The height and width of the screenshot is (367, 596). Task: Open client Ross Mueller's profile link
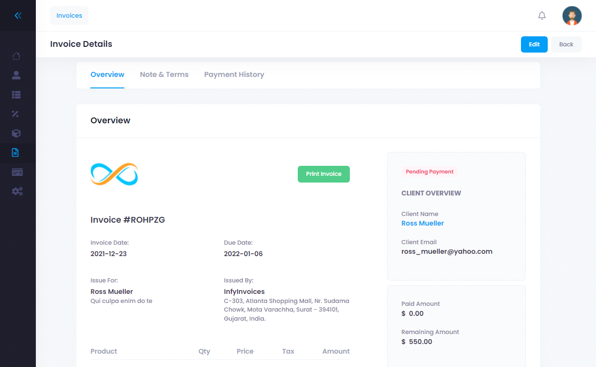(423, 223)
